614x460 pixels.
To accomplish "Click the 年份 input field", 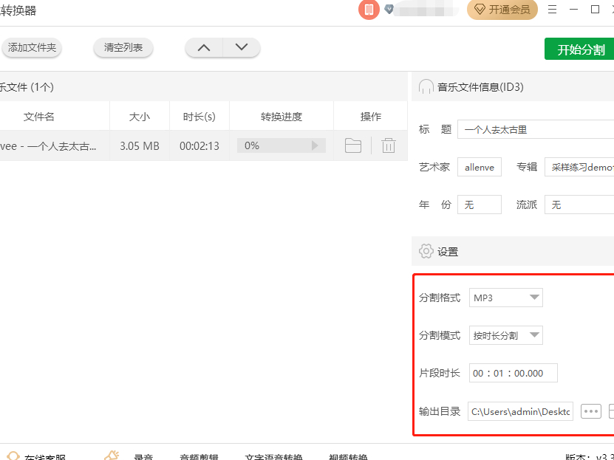I will coord(479,205).
